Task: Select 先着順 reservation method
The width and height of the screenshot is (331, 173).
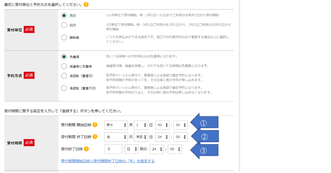Action: [x=64, y=57]
